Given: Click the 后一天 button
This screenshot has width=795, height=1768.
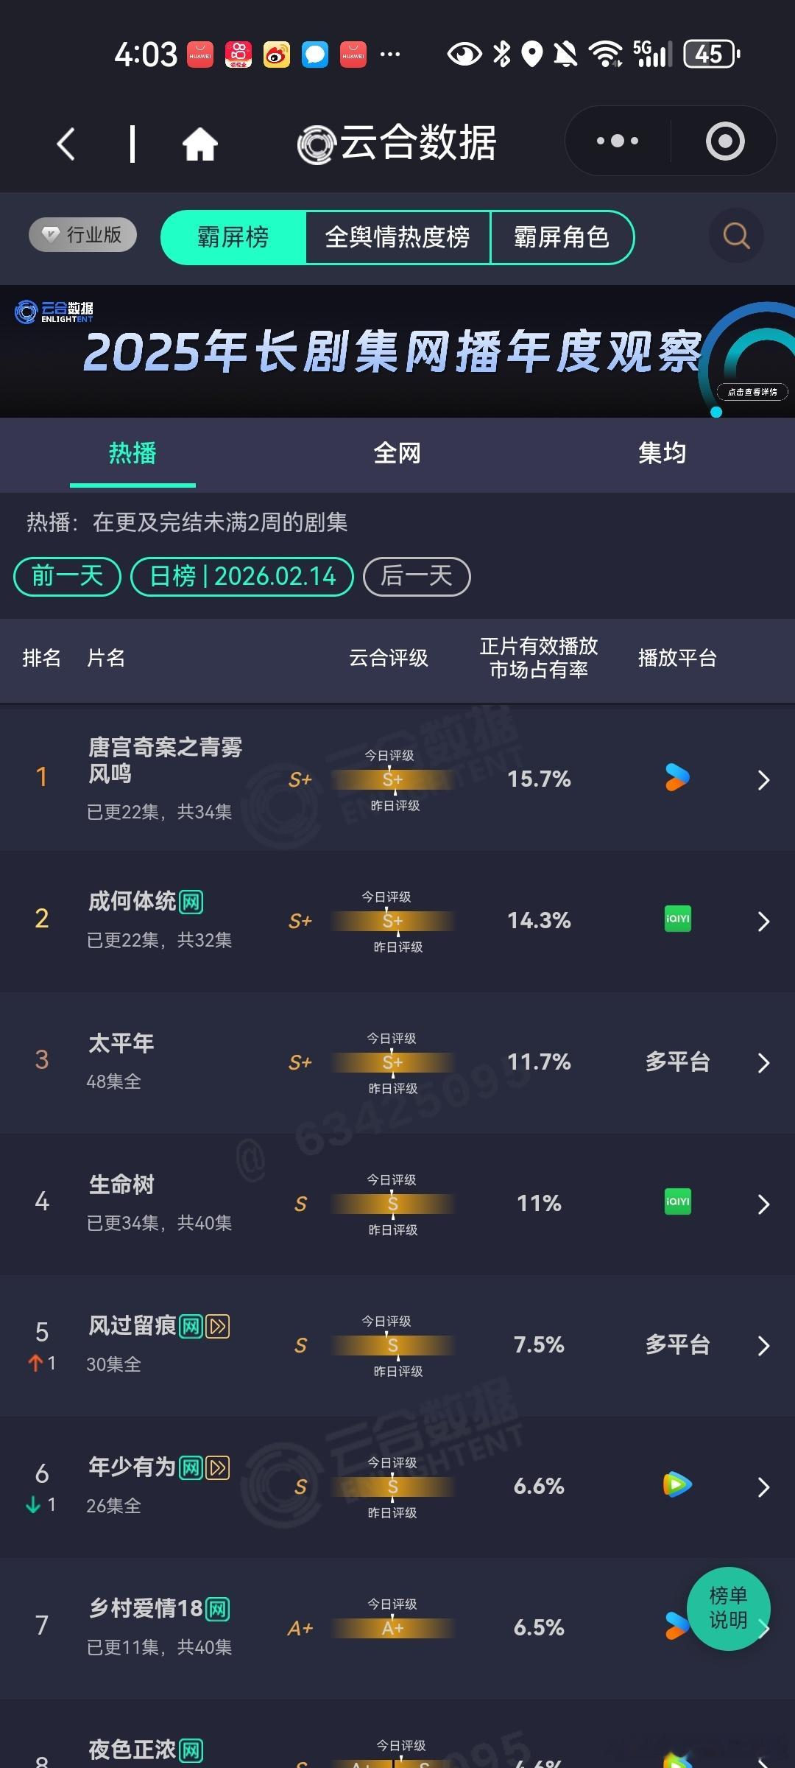Looking at the screenshot, I should tap(417, 576).
